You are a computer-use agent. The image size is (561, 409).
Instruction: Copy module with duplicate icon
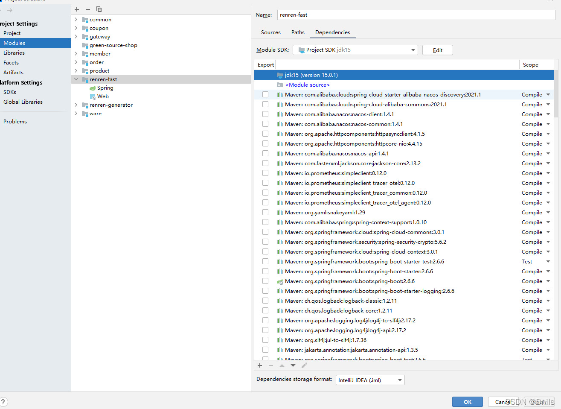click(99, 9)
